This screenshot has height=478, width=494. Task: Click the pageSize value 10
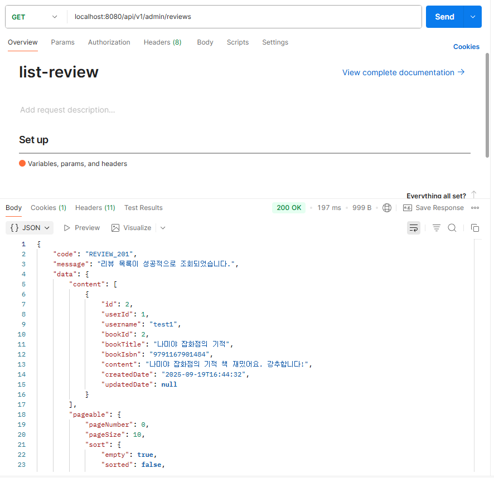(137, 435)
